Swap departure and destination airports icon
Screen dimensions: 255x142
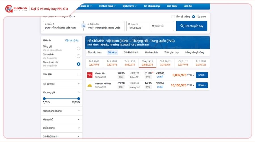click(84, 26)
